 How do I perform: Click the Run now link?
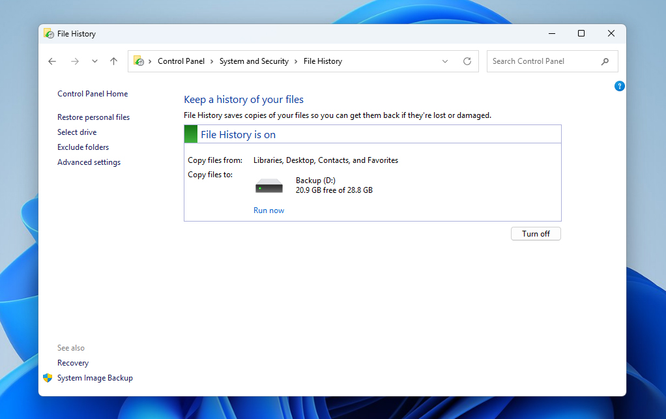268,210
